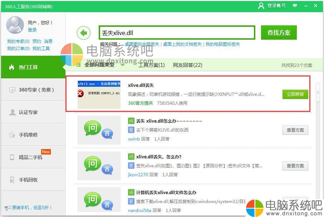Switch to the 网友回答(22) tab
The height and width of the screenshot is (217, 324).
pyautogui.click(x=188, y=65)
